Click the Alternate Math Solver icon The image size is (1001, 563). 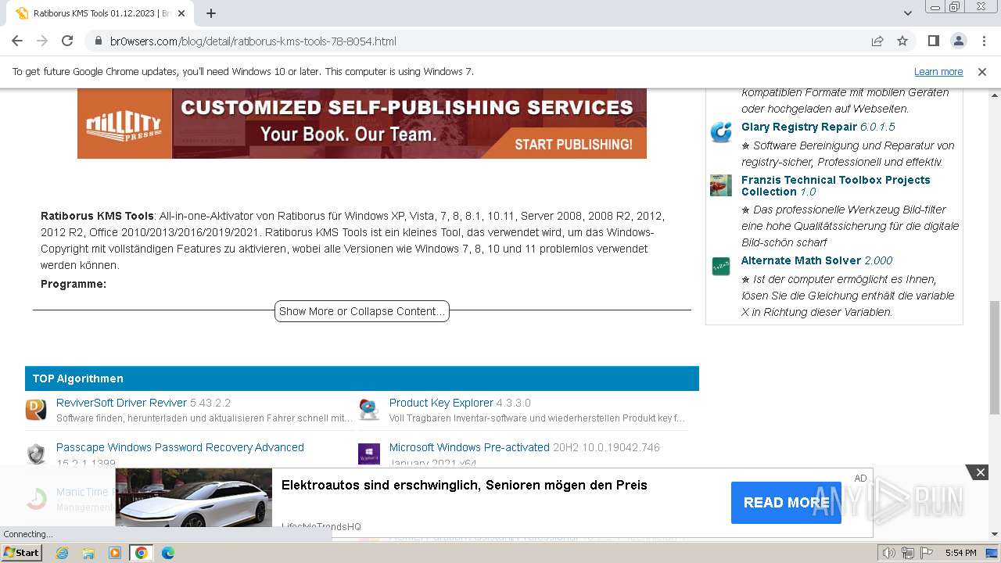tap(721, 266)
